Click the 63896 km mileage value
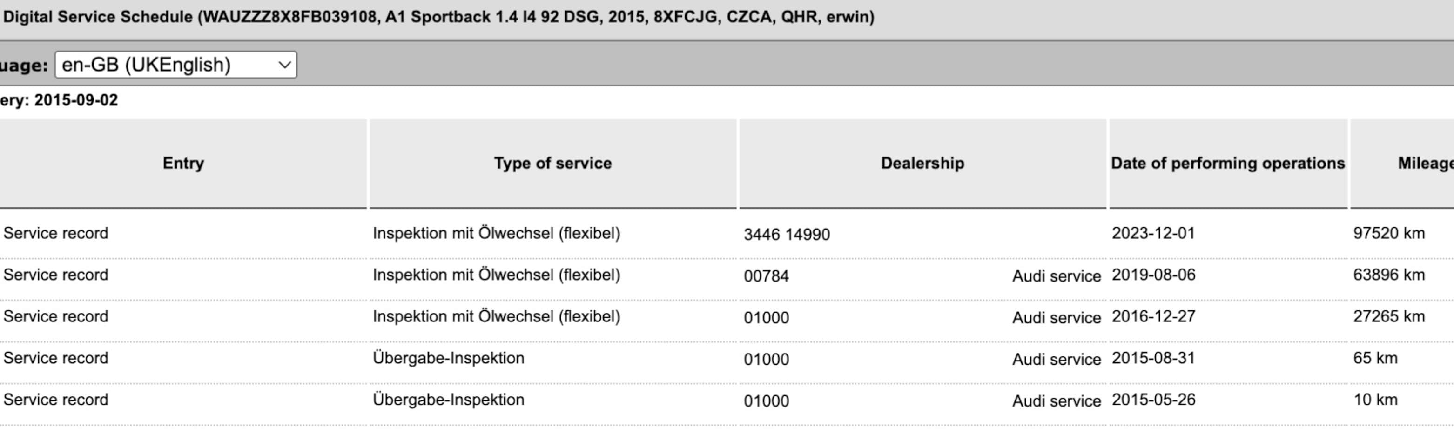The width and height of the screenshot is (1454, 446). pos(1388,275)
